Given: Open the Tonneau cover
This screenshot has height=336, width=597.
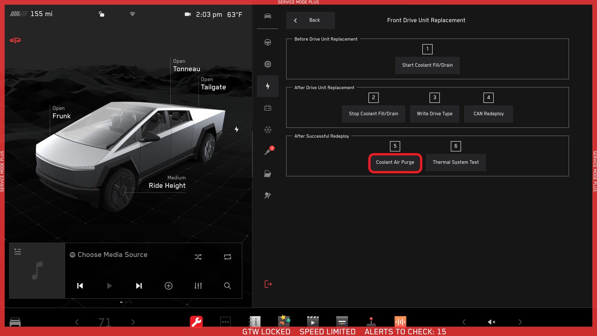Looking at the screenshot, I should point(187,65).
